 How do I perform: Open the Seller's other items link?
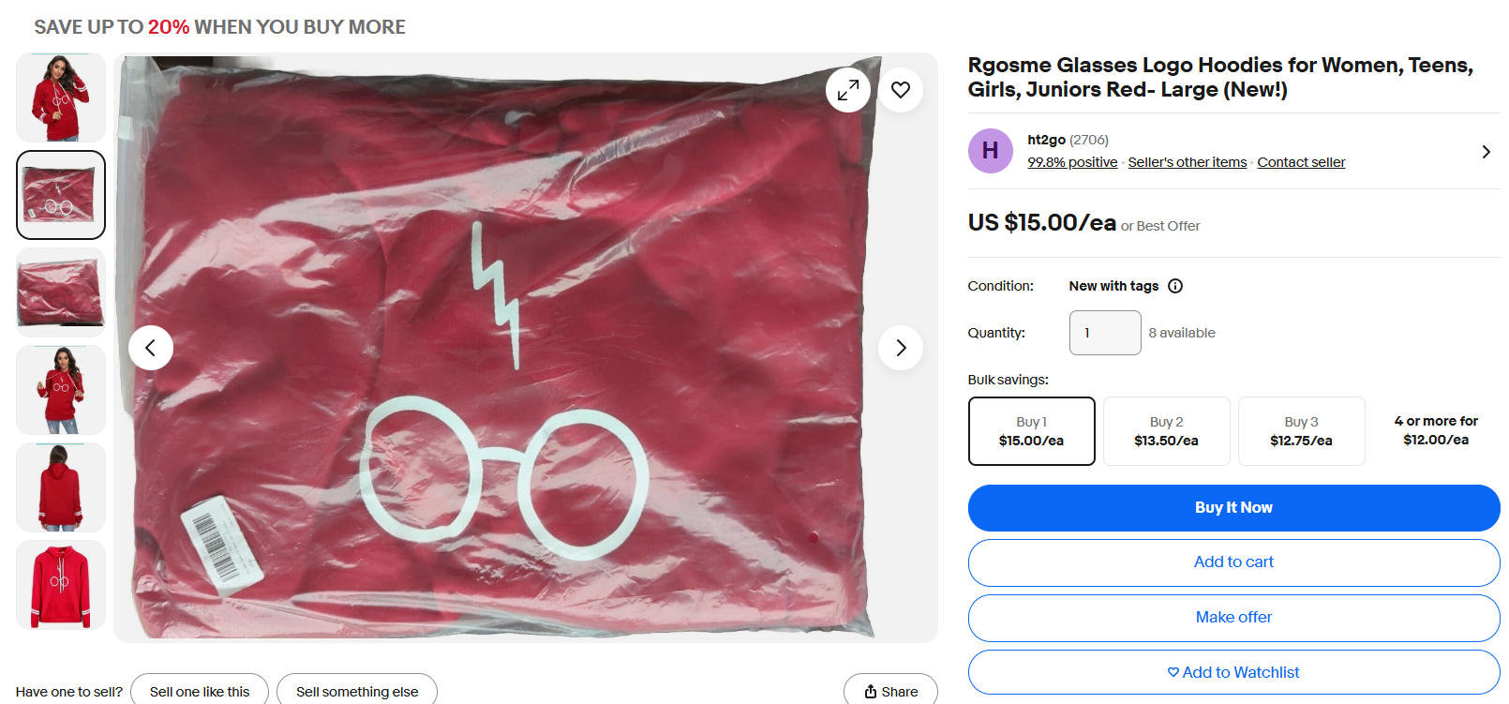tap(1187, 161)
